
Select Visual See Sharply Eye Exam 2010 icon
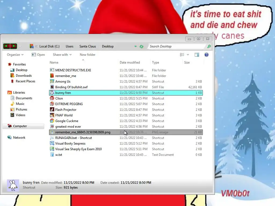coord(52,149)
